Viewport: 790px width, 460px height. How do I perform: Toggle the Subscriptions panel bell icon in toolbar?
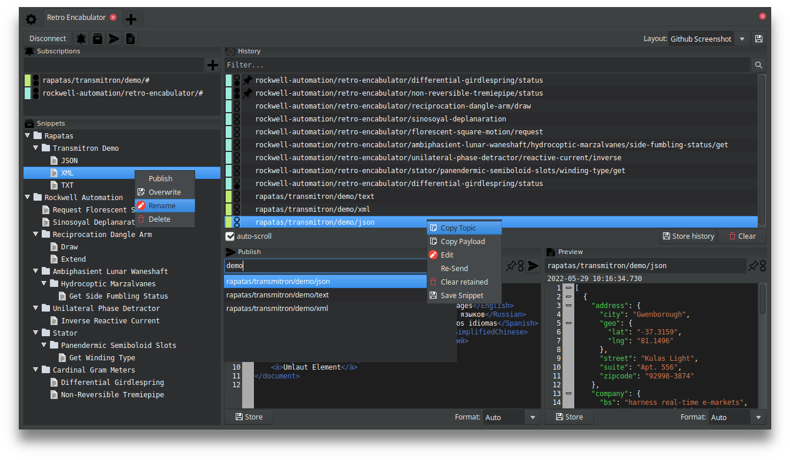pyautogui.click(x=81, y=39)
